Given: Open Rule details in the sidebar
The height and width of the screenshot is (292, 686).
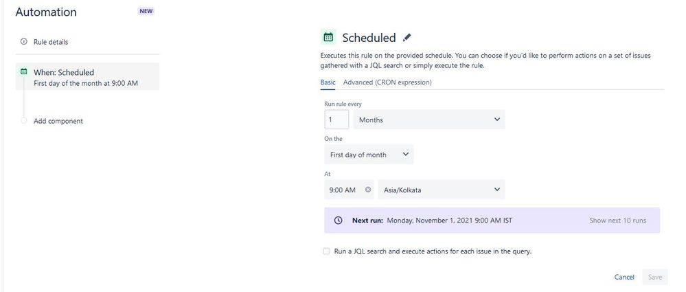Looking at the screenshot, I should (51, 42).
